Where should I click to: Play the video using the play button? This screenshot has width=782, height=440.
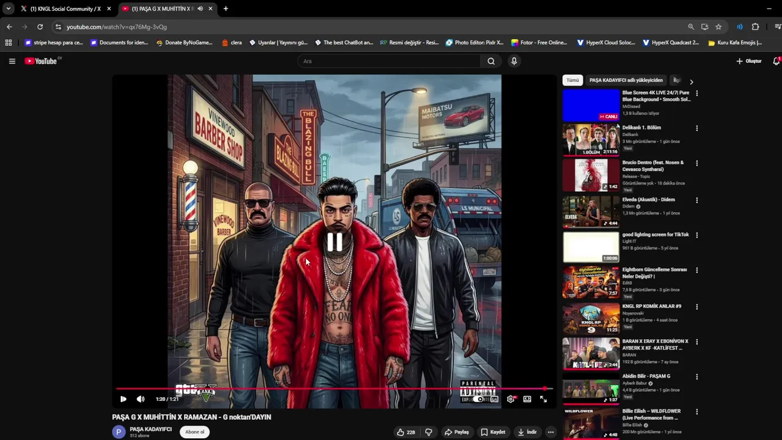[x=123, y=399]
